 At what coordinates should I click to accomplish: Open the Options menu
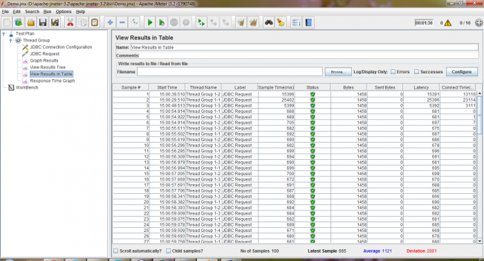click(x=64, y=12)
